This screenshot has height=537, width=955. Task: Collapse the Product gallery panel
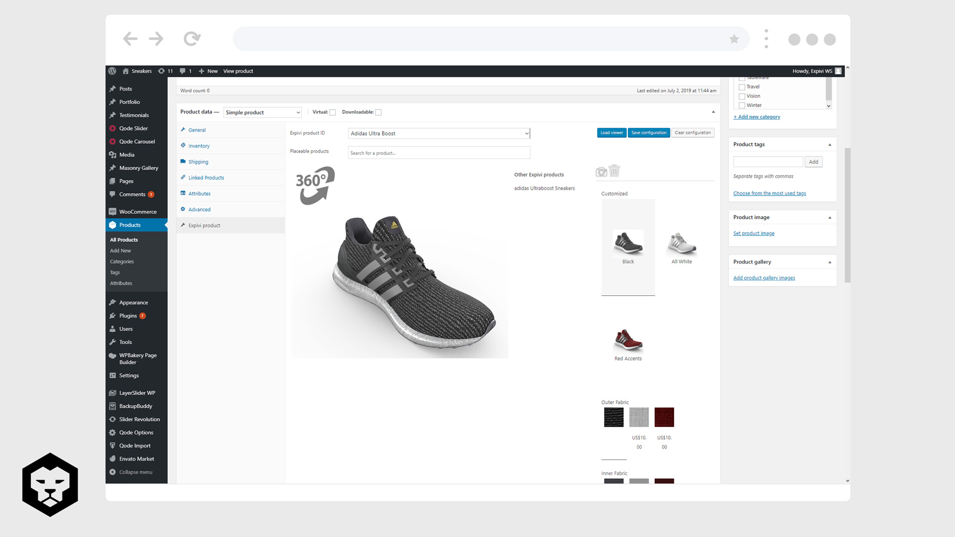point(830,262)
